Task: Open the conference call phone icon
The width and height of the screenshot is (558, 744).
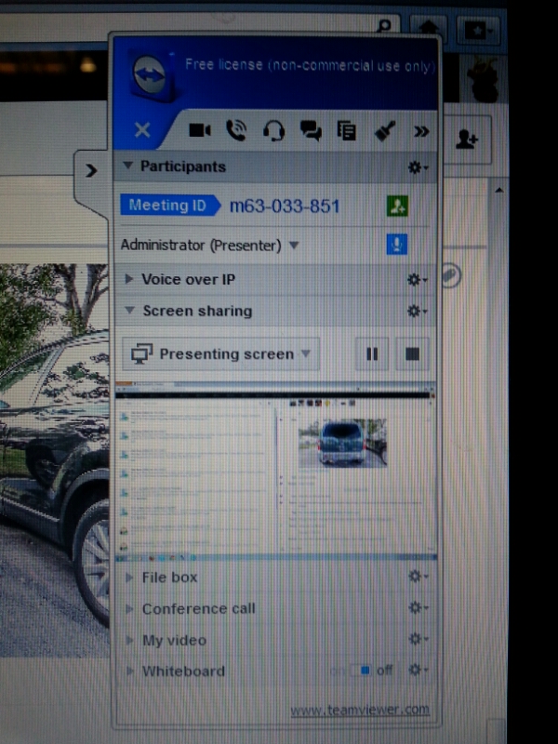Action: tap(236, 130)
